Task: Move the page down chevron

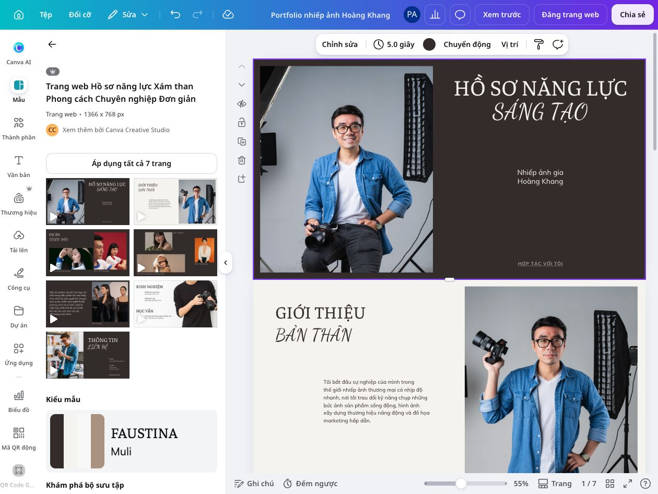Action: (x=241, y=85)
